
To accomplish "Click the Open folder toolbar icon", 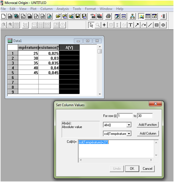I will [58, 16].
